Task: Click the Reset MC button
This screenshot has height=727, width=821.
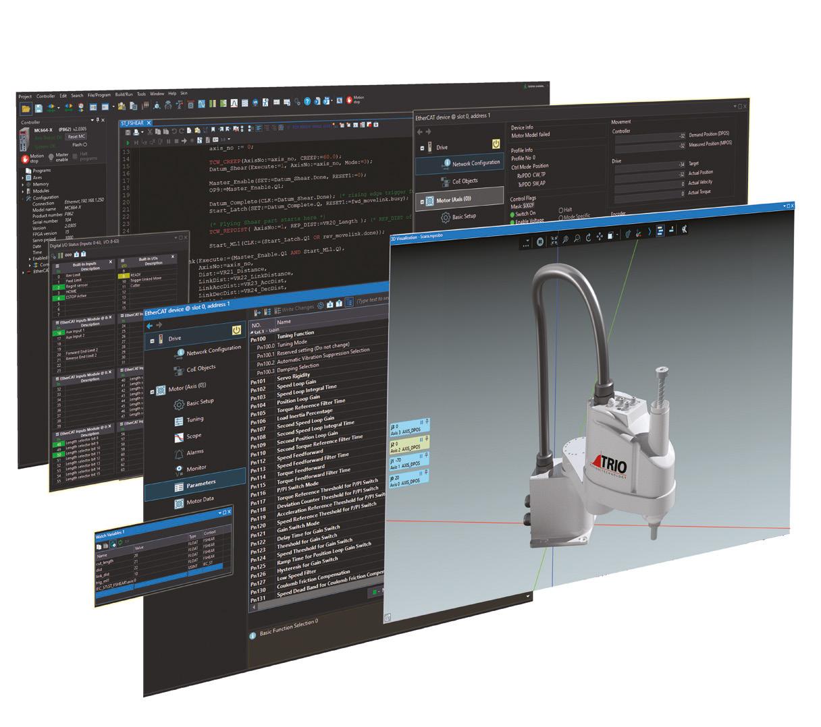Action: [77, 136]
